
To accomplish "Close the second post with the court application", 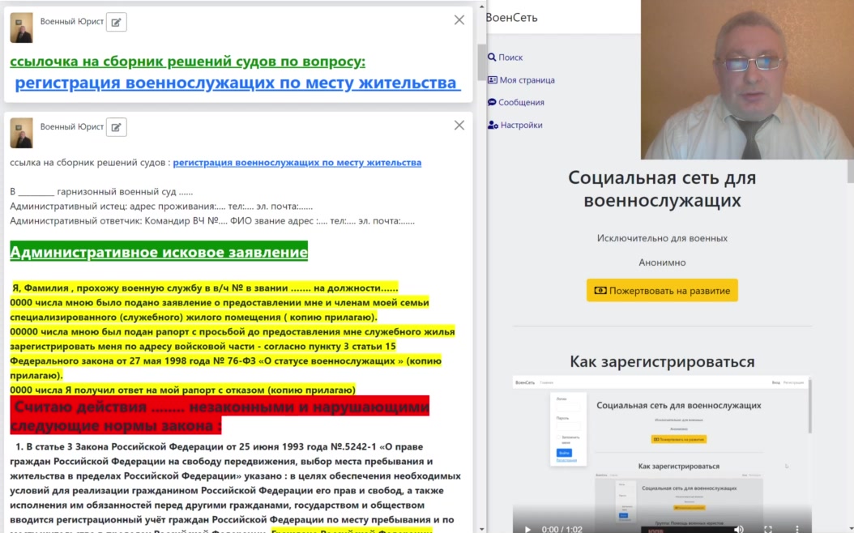I will pos(459,126).
